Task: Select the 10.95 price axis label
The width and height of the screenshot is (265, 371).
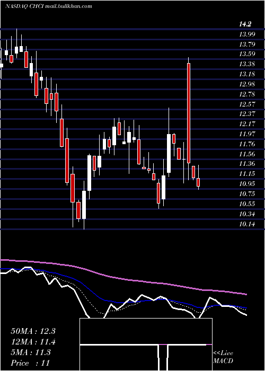Action: coord(247,184)
